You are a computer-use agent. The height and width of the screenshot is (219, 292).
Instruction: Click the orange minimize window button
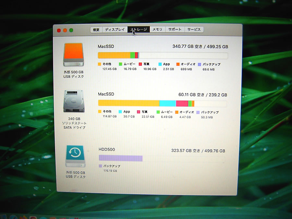pos(65,30)
